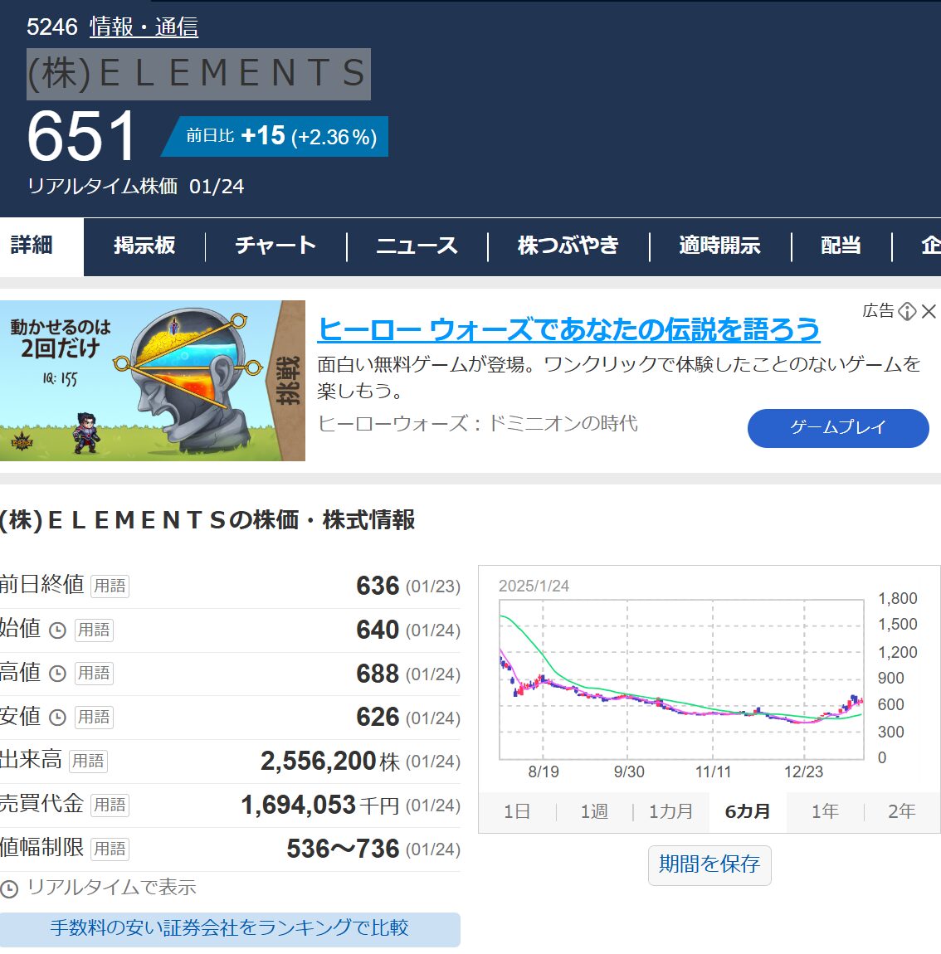The width and height of the screenshot is (941, 954).
Task: Open 用語 glossary for 値幅制限
Action: pyautogui.click(x=110, y=849)
